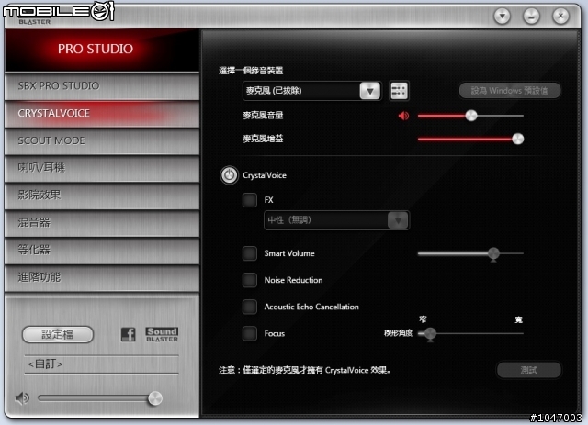Click the <自訂> profile name field

[101, 364]
